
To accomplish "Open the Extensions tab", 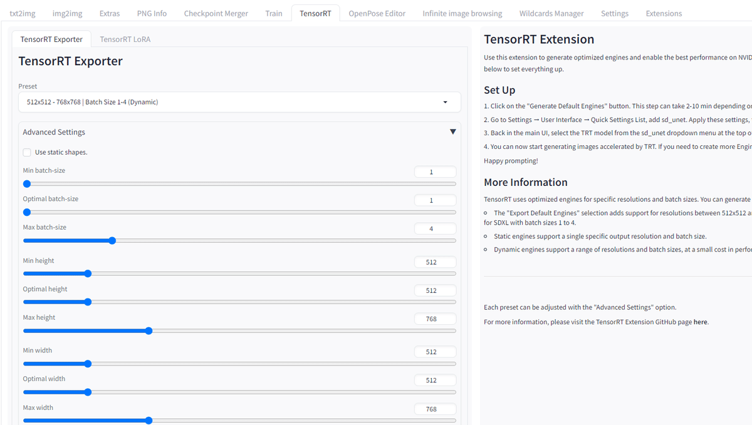I will [664, 13].
